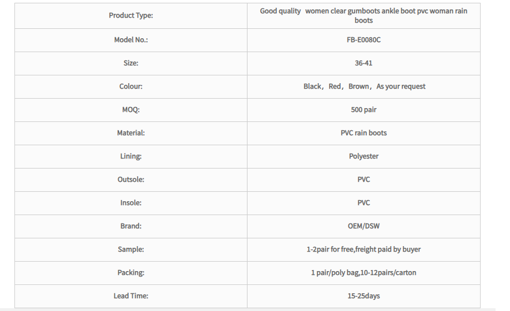510x311 pixels.
Task: Select the model number FB-E0080C
Action: (x=363, y=40)
